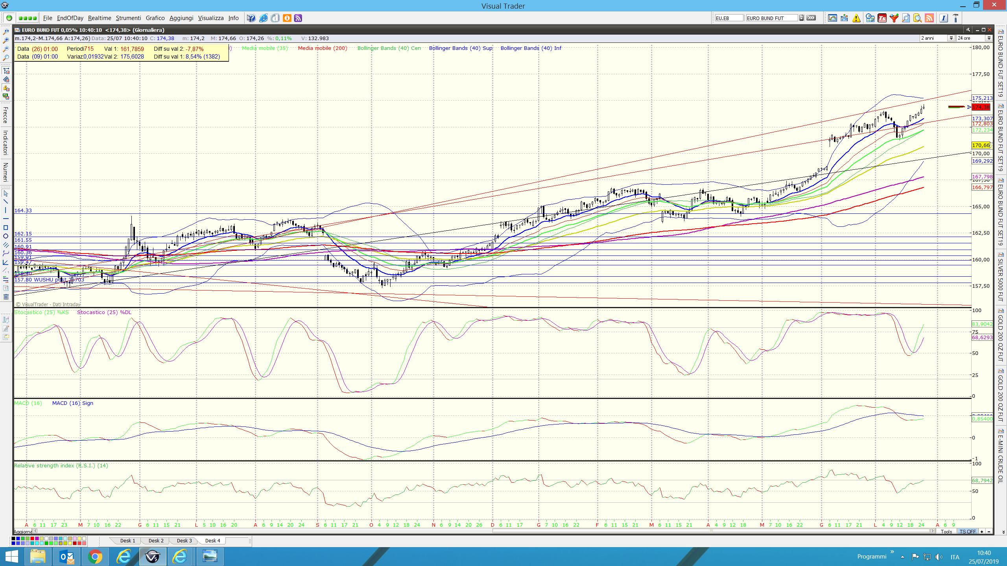Image resolution: width=1007 pixels, height=566 pixels.
Task: Click the trash delete drawings icon
Action: pyautogui.click(x=6, y=297)
